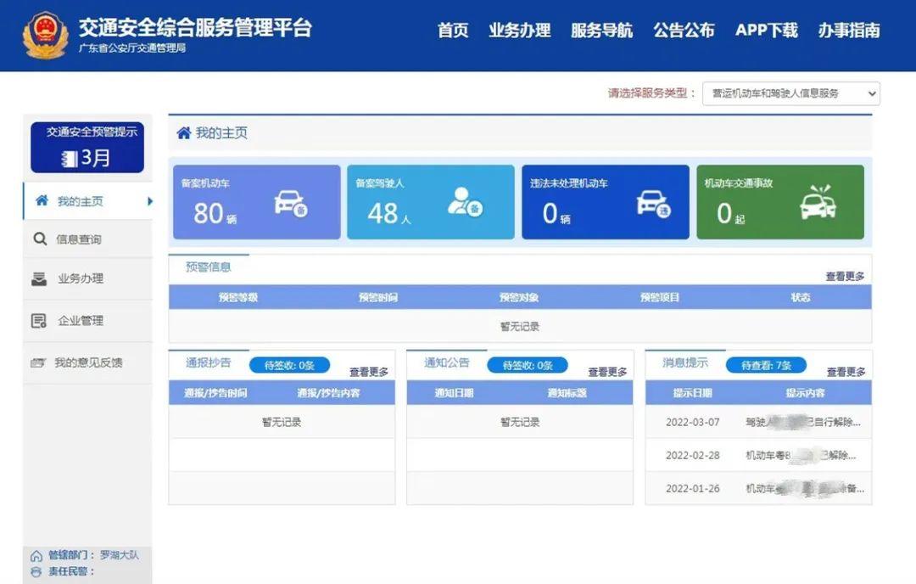The height and width of the screenshot is (584, 916).
Task: Click the driver icon on 备案驾驶人 card
Action: click(465, 202)
